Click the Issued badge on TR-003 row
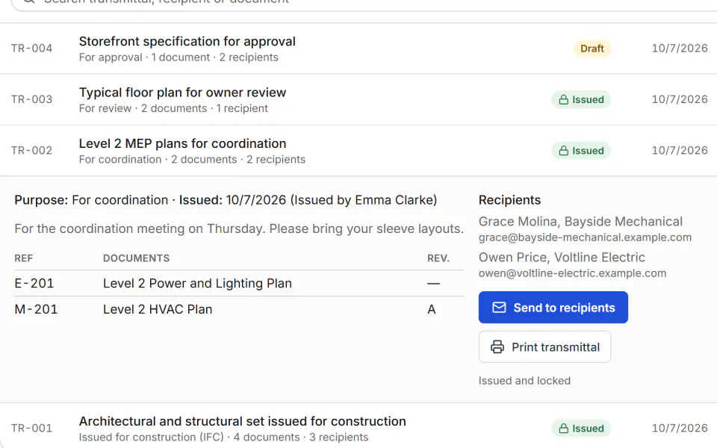 (x=581, y=99)
